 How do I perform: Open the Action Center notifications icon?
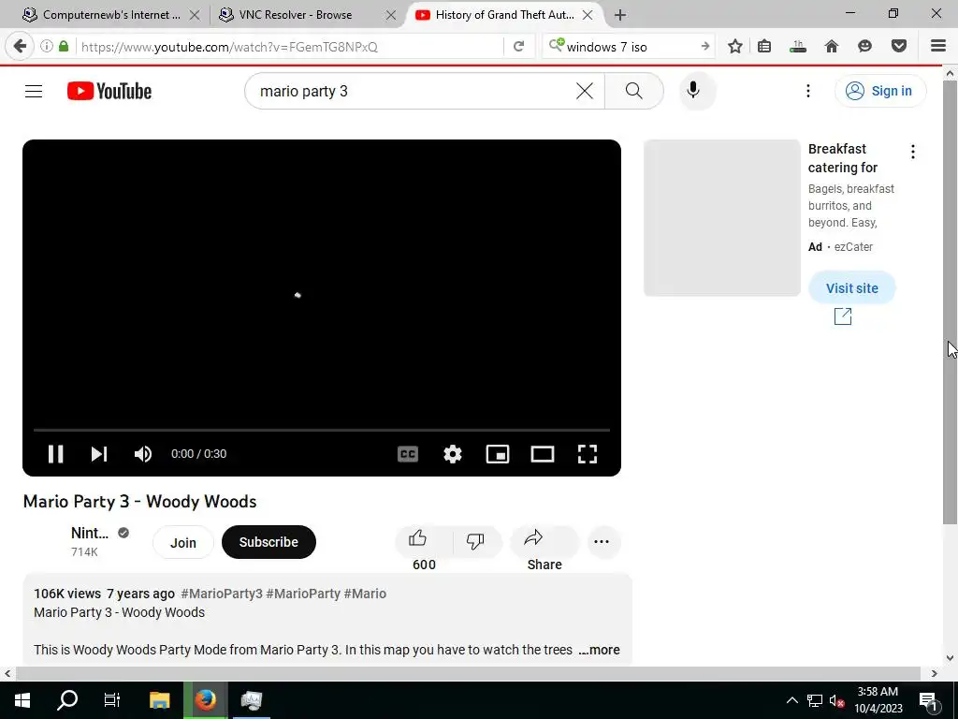928,700
